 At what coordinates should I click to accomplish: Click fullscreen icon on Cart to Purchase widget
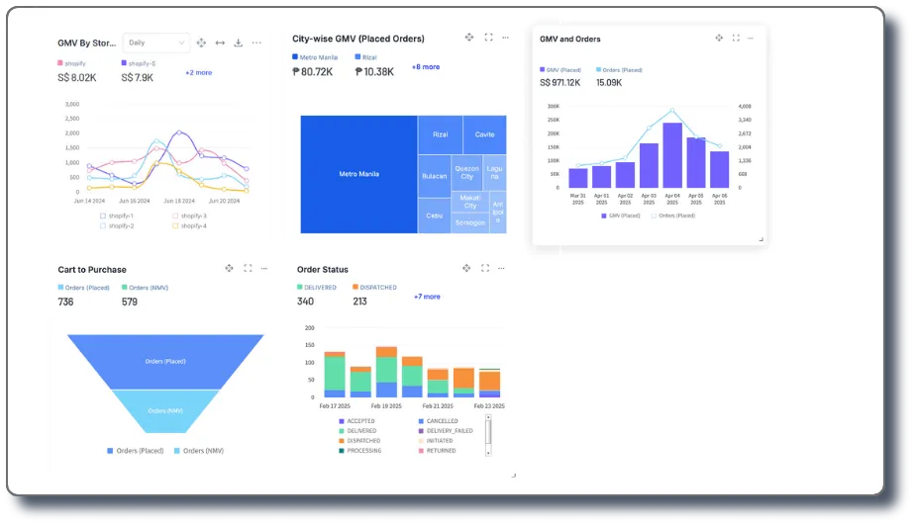248,268
